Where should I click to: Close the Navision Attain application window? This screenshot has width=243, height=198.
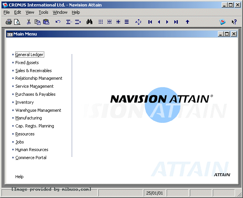pos(238,5)
